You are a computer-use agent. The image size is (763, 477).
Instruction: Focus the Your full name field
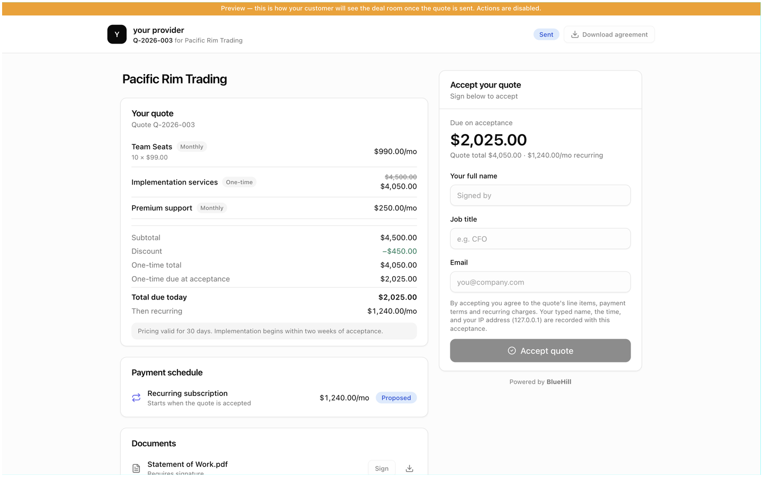[x=540, y=196]
